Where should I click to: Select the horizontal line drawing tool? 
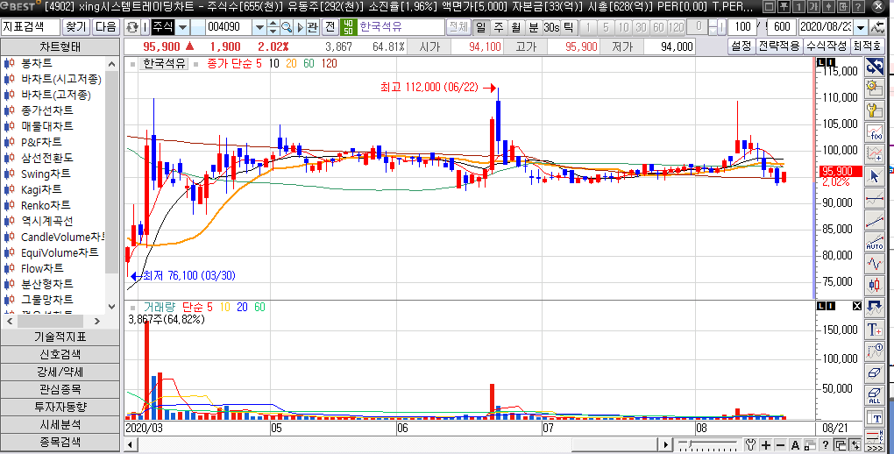coord(874,198)
